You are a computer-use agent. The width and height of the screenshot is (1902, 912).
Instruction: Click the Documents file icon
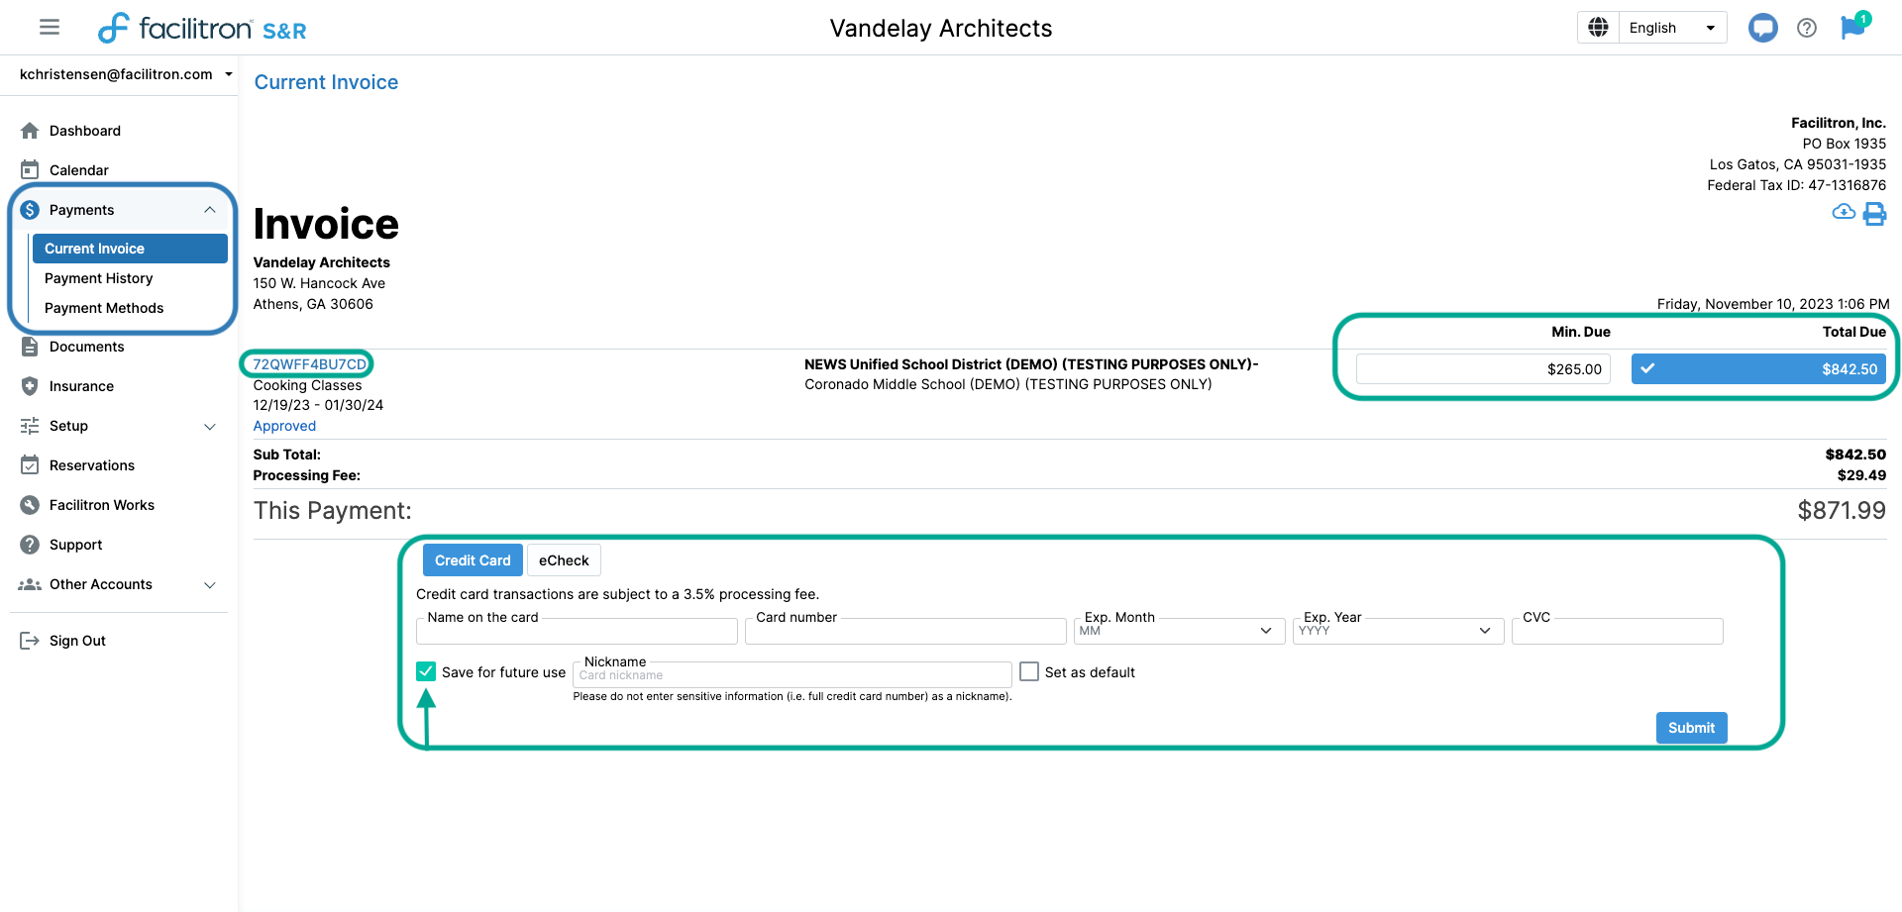click(x=30, y=347)
